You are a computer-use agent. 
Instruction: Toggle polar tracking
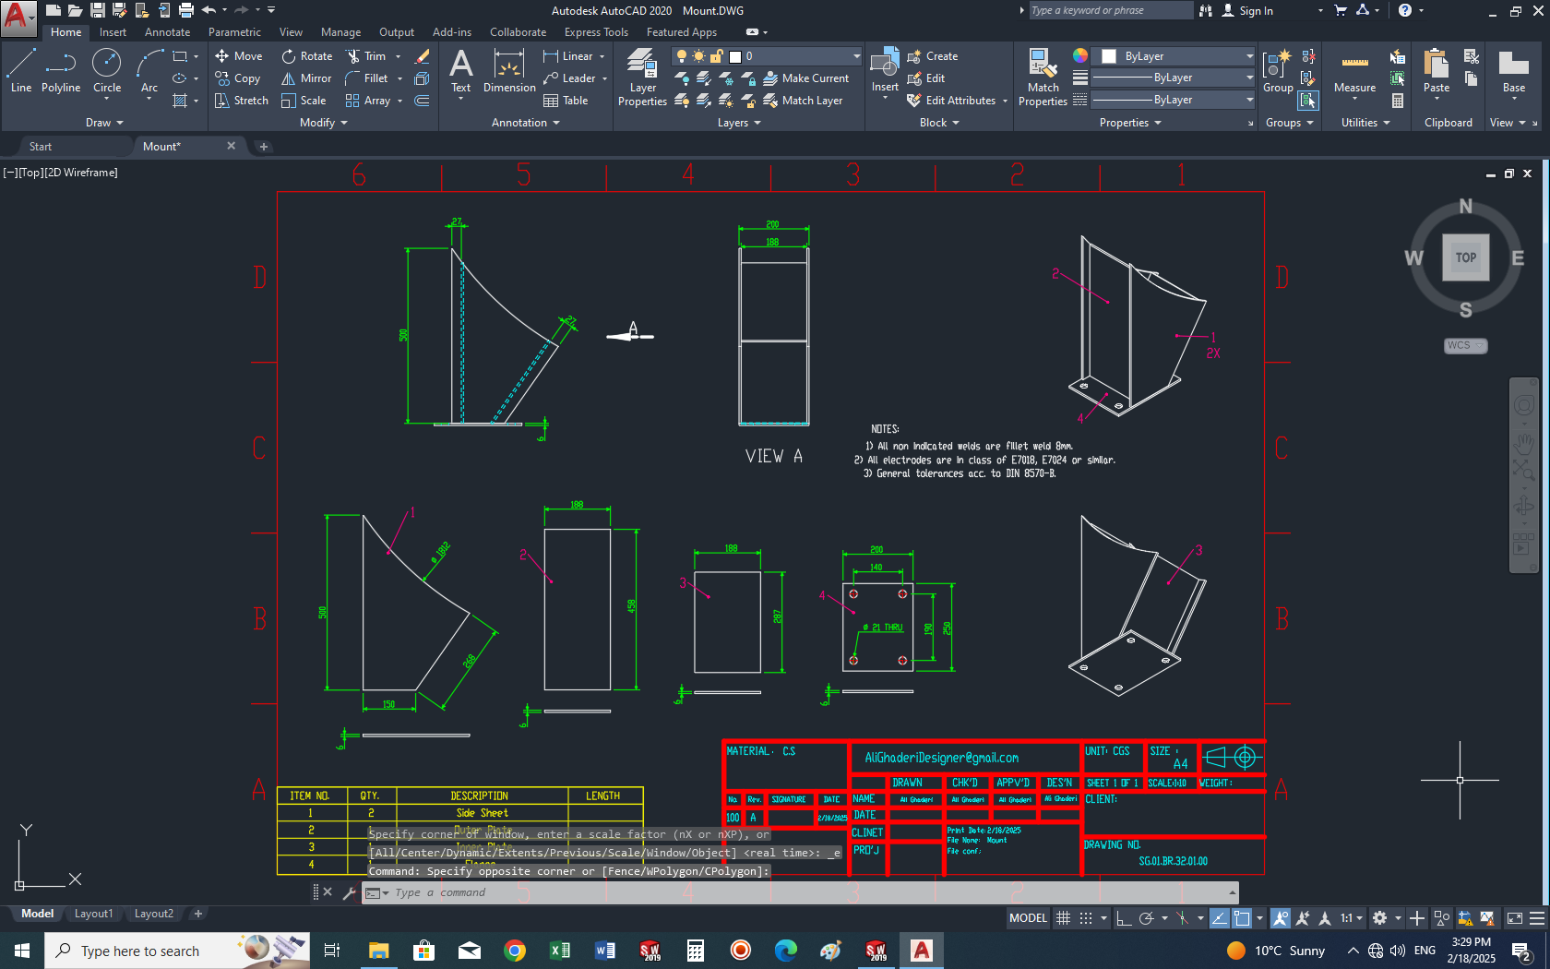click(1147, 918)
